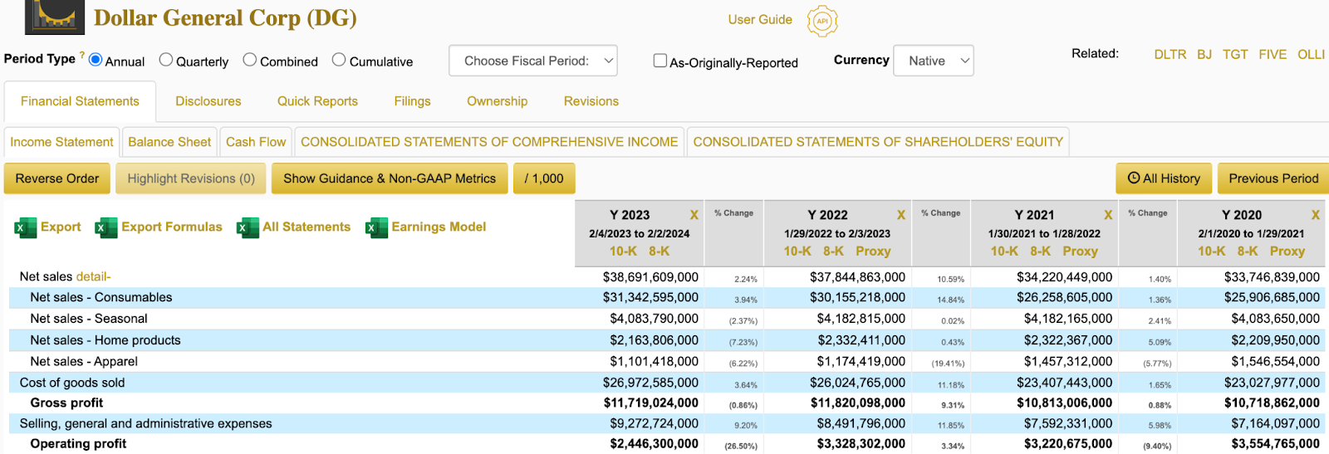Click the Period Type help question mark
1329x454 pixels.
82,56
